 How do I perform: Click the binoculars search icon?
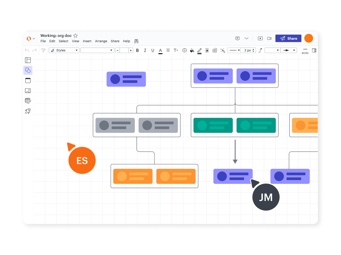tap(136, 41)
